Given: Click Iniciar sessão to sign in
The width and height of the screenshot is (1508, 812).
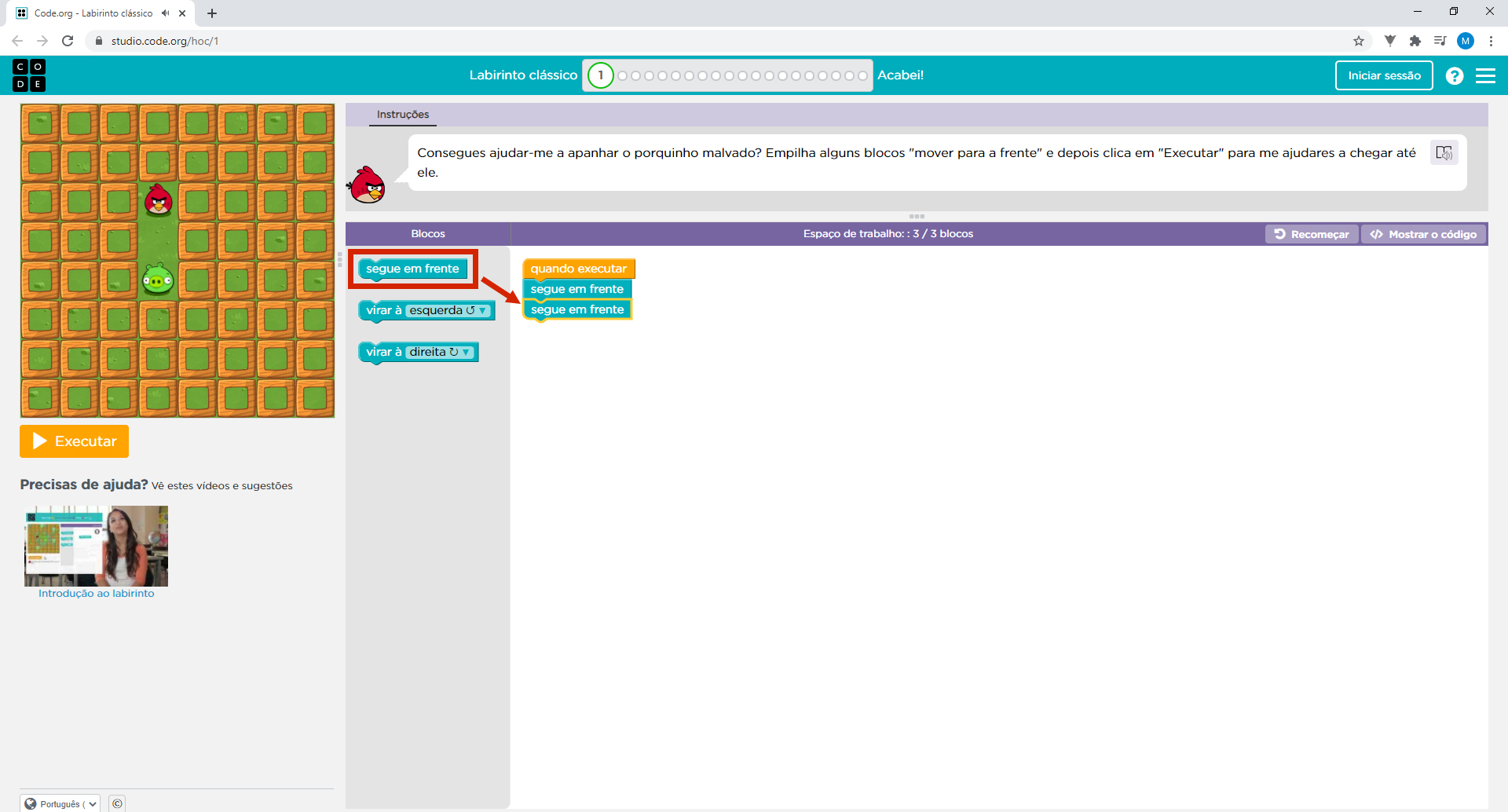Looking at the screenshot, I should click(1384, 75).
